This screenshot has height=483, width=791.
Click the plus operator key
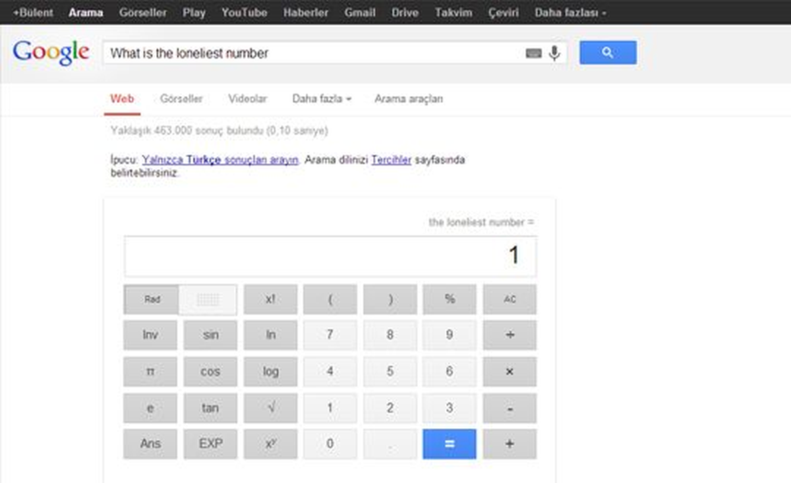[x=510, y=444]
